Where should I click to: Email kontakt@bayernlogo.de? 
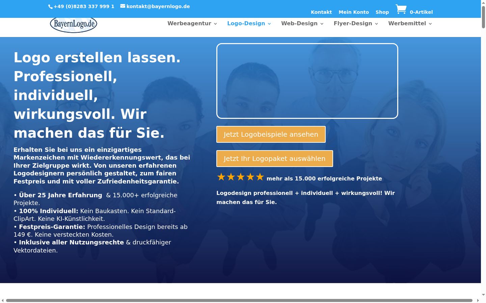click(x=158, y=6)
